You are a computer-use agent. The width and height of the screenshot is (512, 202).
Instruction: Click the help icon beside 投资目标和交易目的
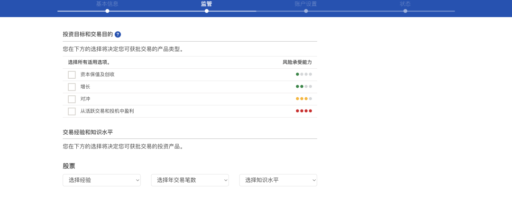[118, 35]
